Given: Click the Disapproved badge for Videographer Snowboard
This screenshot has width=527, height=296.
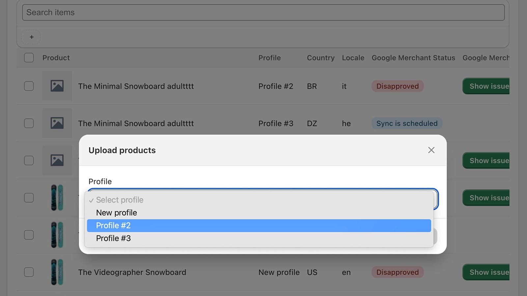Looking at the screenshot, I should 397,272.
